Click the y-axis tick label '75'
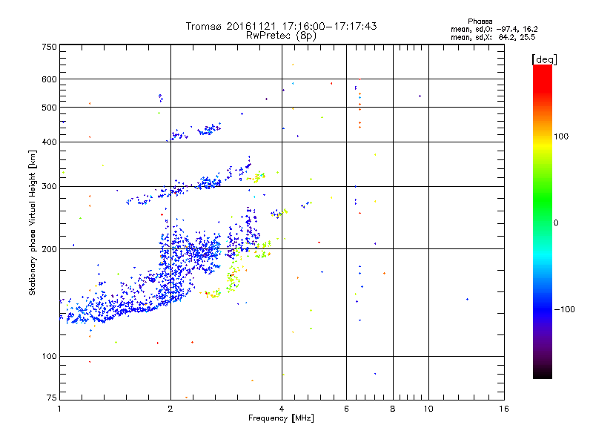The image size is (593, 445). [x=52, y=398]
